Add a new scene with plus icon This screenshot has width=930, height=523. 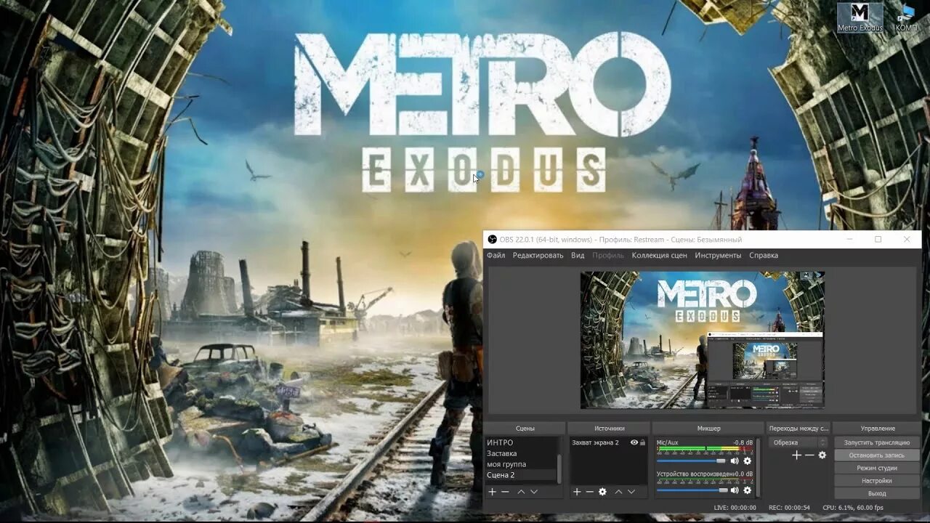[x=492, y=492]
